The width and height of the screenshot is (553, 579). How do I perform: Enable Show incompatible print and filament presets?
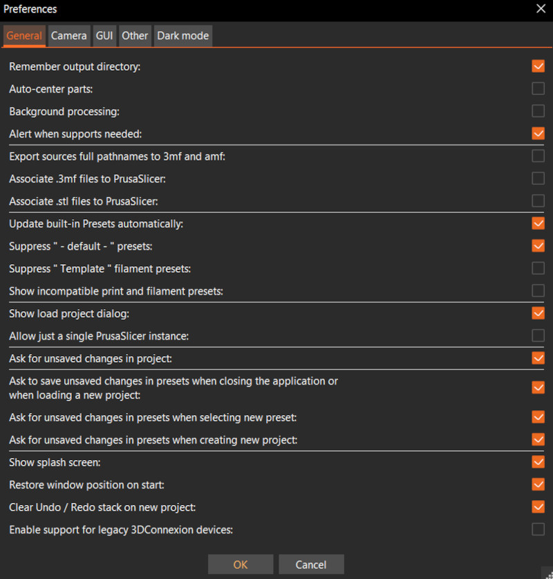pos(538,291)
